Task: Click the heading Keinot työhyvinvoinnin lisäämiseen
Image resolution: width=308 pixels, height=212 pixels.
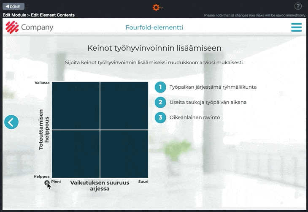Action: 154,48
